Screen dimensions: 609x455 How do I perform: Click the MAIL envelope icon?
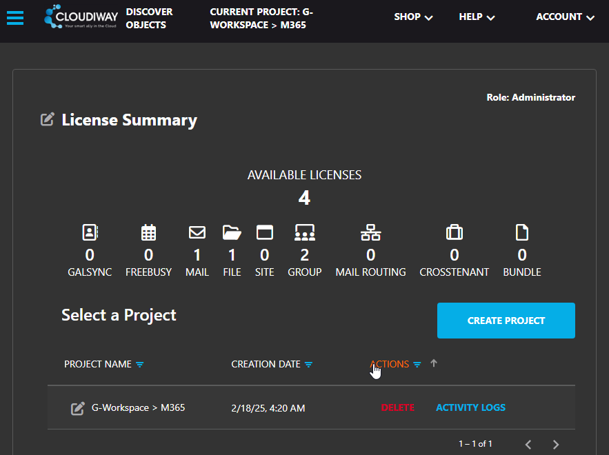(x=197, y=232)
